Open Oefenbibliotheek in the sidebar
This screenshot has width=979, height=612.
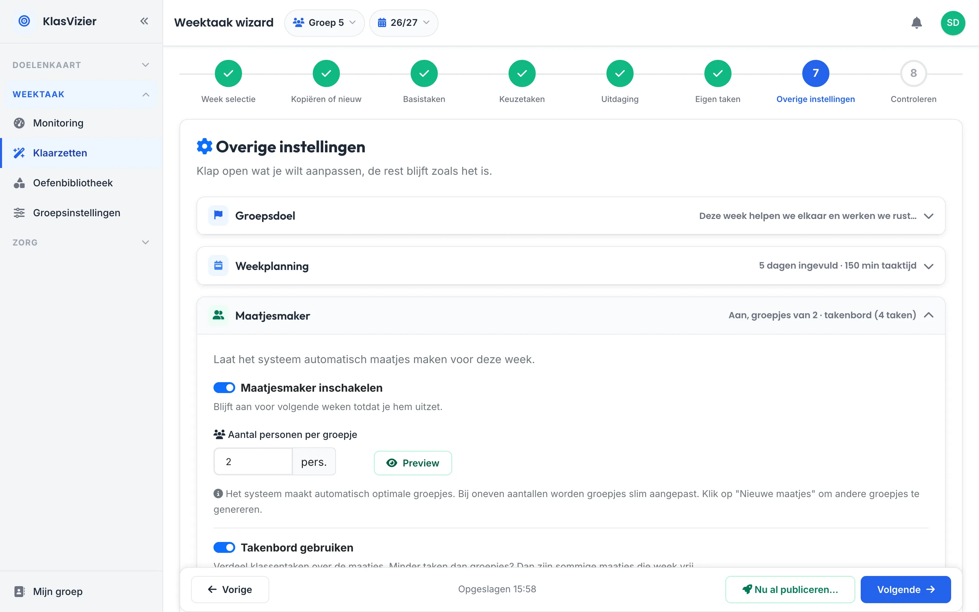[81, 183]
